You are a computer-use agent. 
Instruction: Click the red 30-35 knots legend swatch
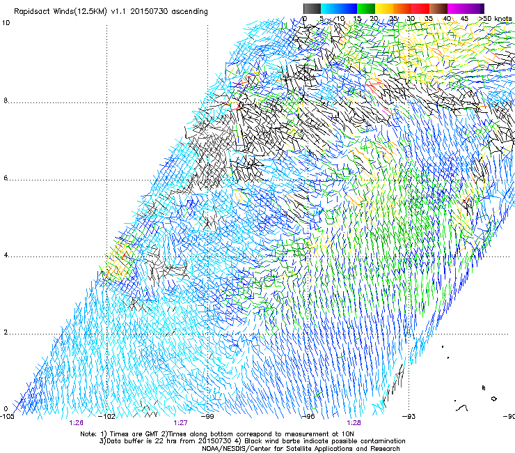(x=420, y=8)
